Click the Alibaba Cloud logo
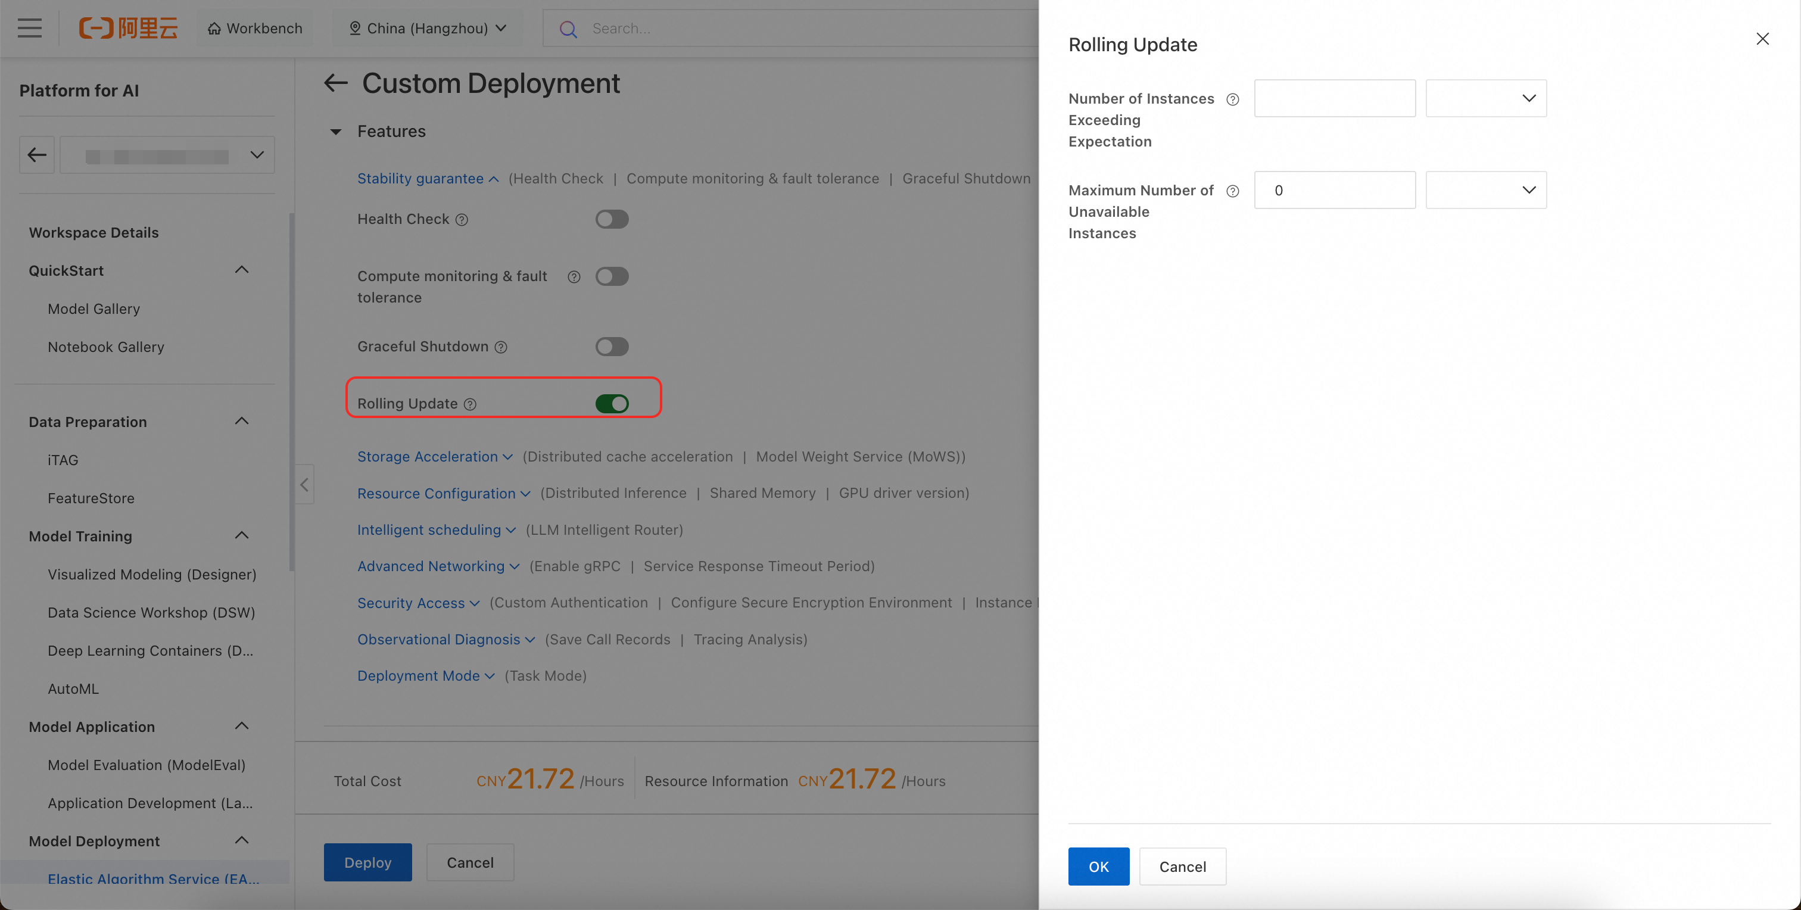 pos(128,28)
